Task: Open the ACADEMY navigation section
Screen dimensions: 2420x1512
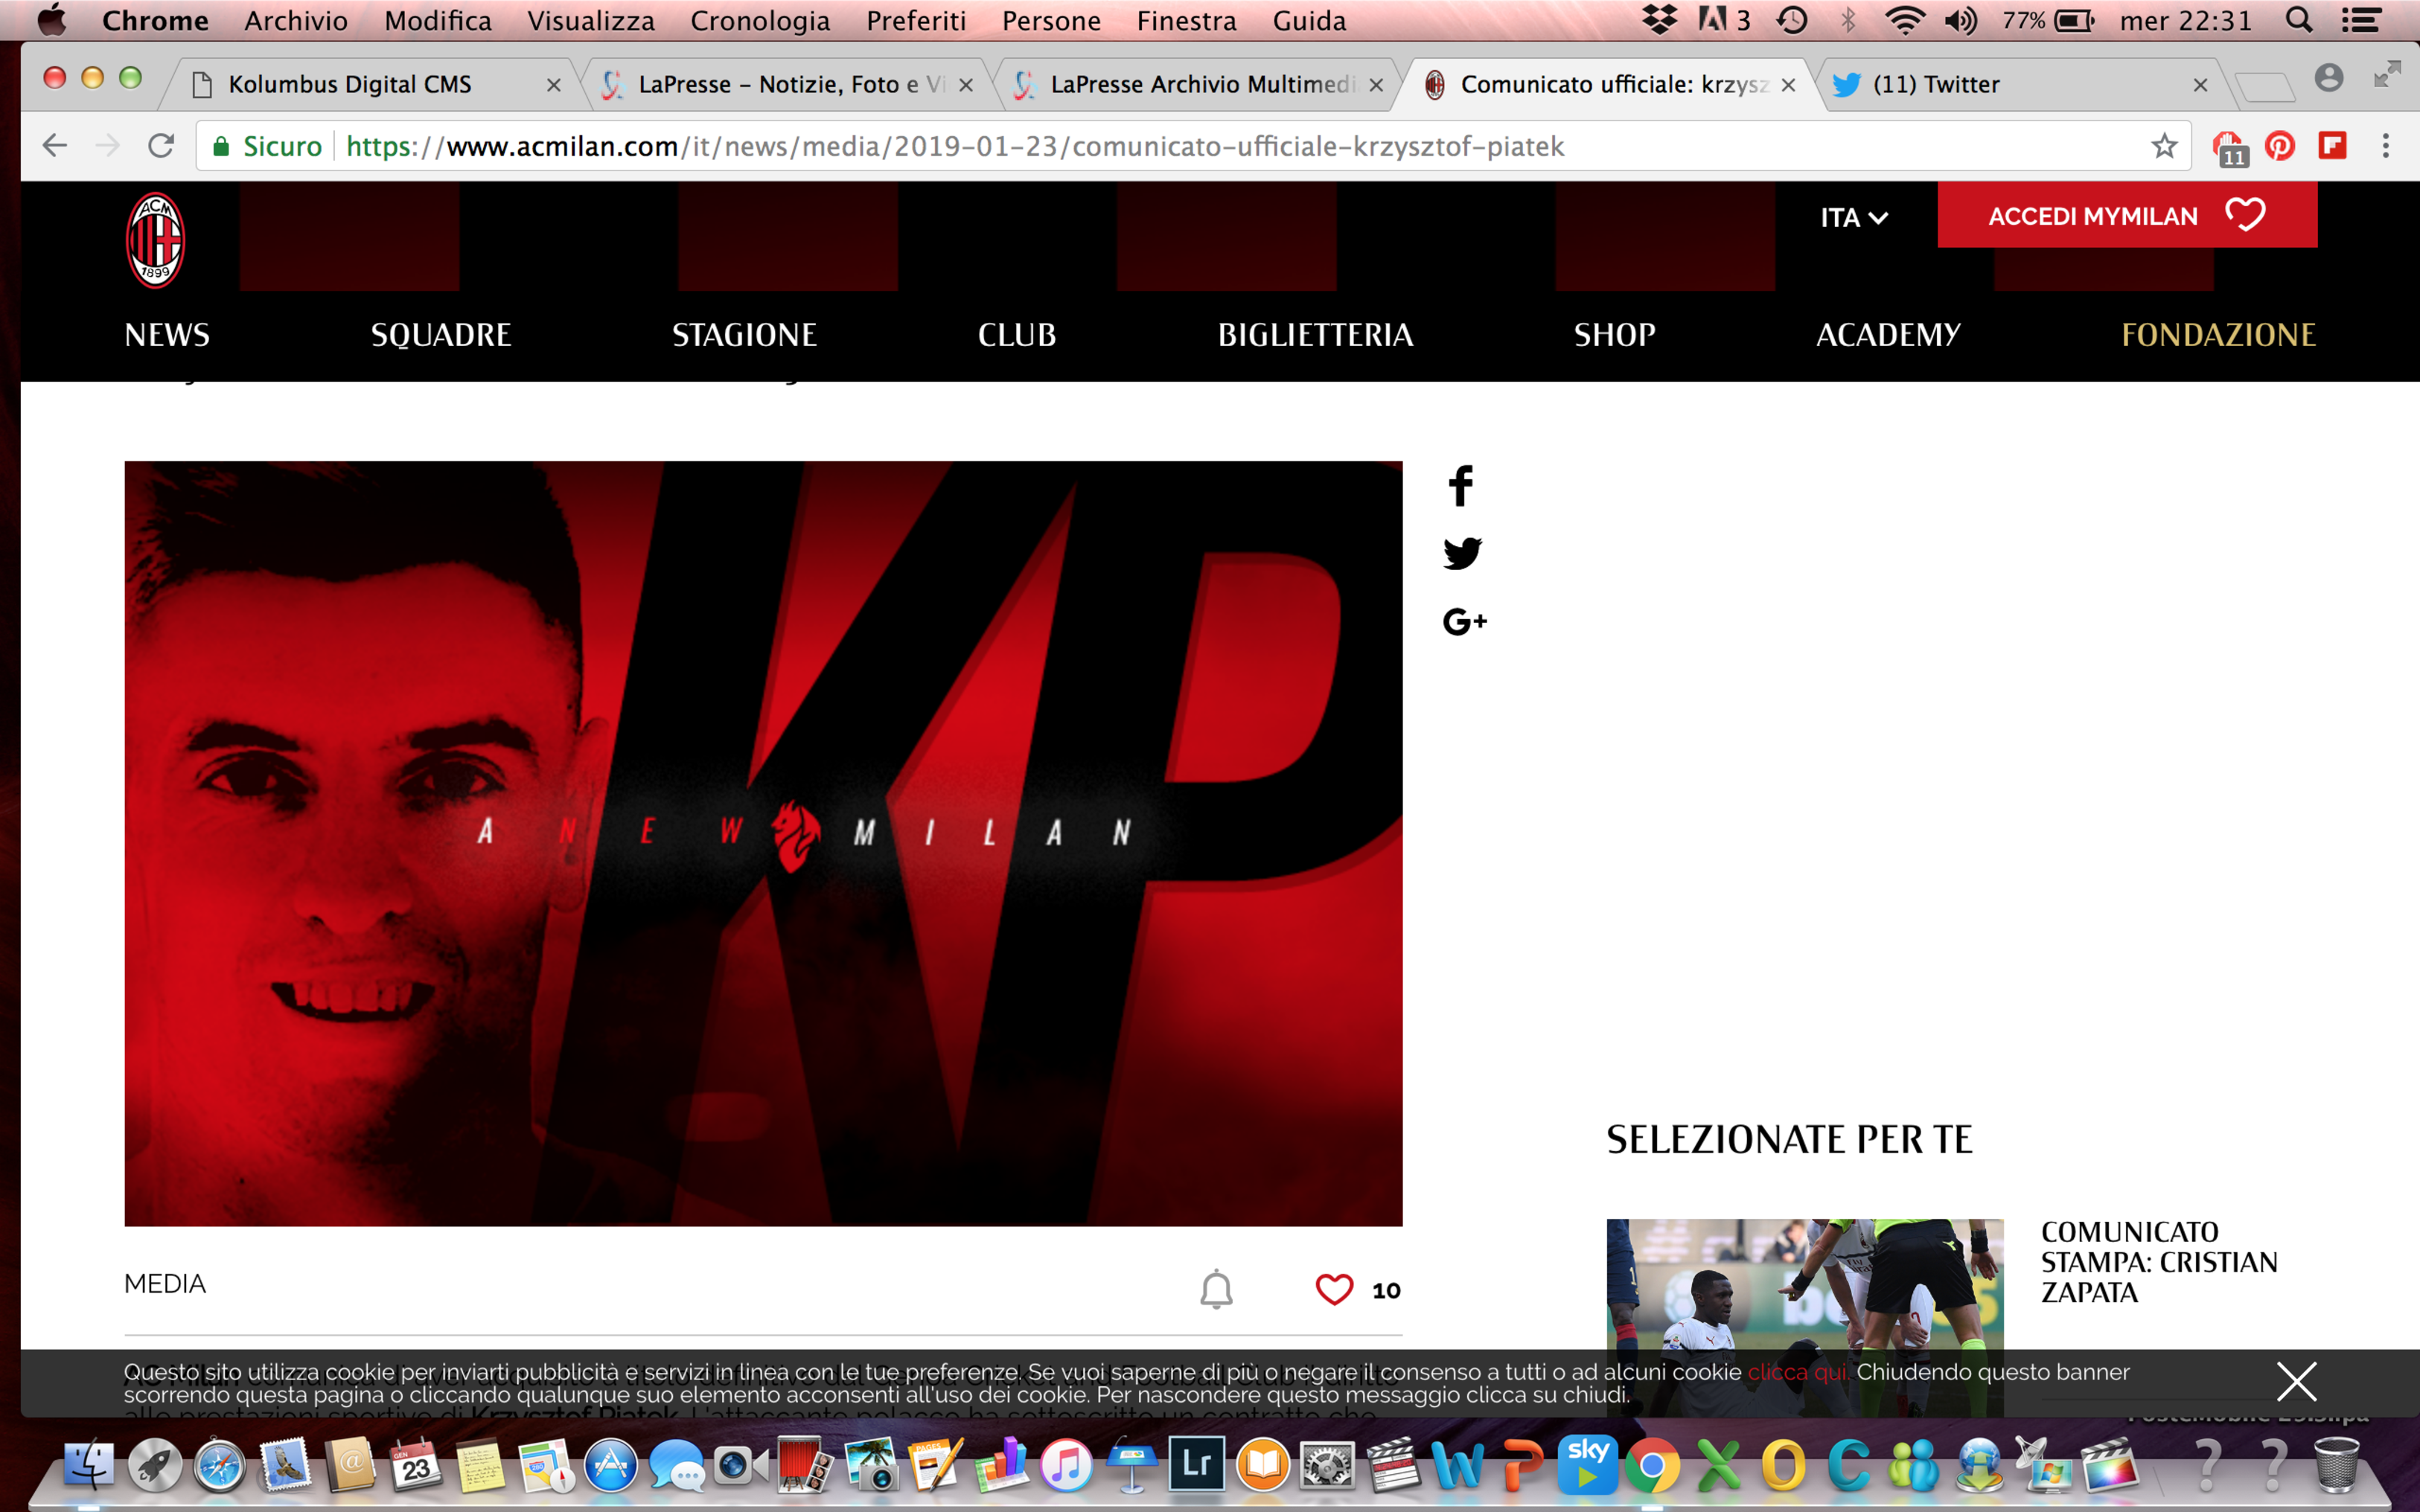Action: pyautogui.click(x=1889, y=335)
